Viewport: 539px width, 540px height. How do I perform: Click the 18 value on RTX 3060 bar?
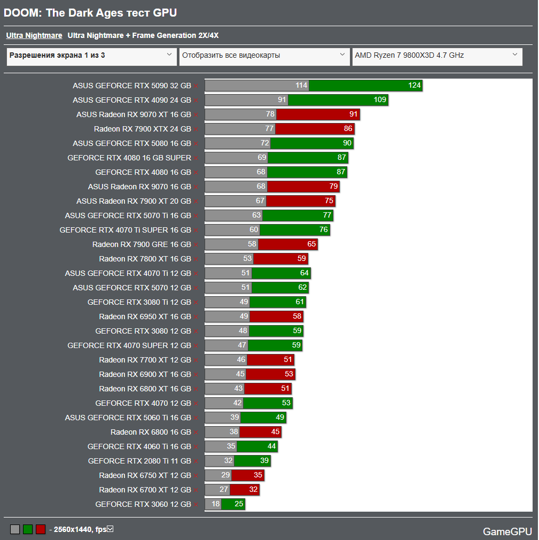click(216, 504)
